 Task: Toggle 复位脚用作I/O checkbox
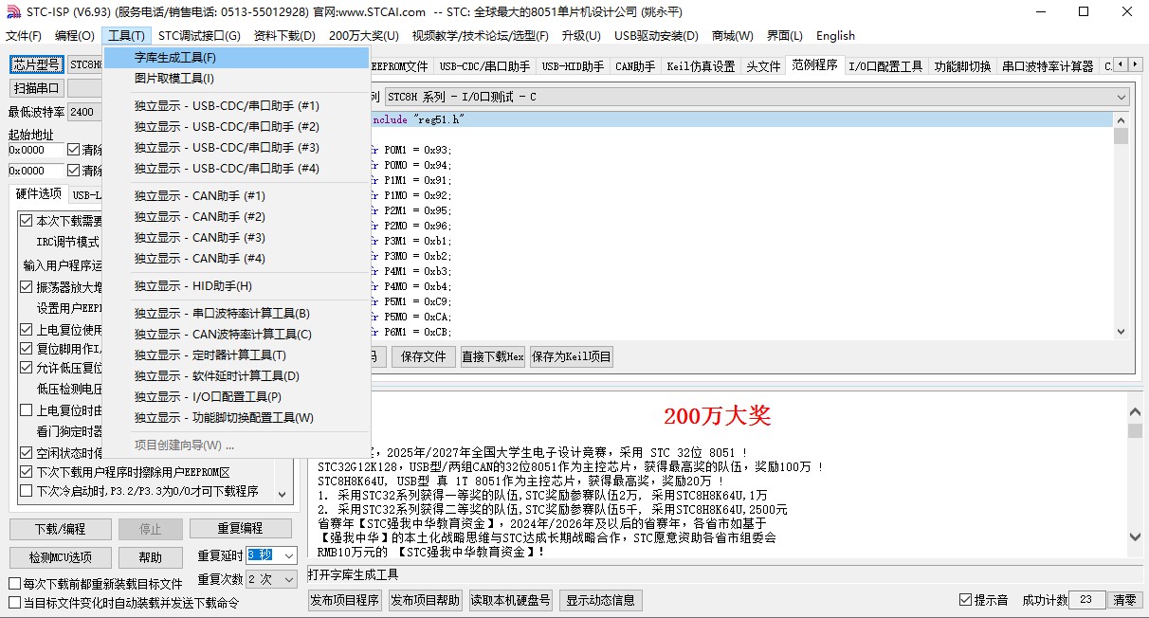(x=27, y=349)
